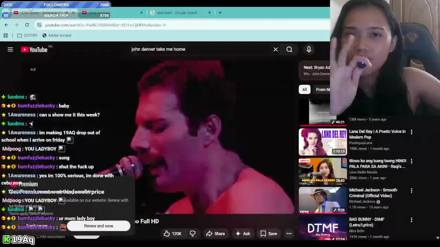440x247 pixels.
Task: Open the YouTube hamburger guide menu
Action: [10, 49]
